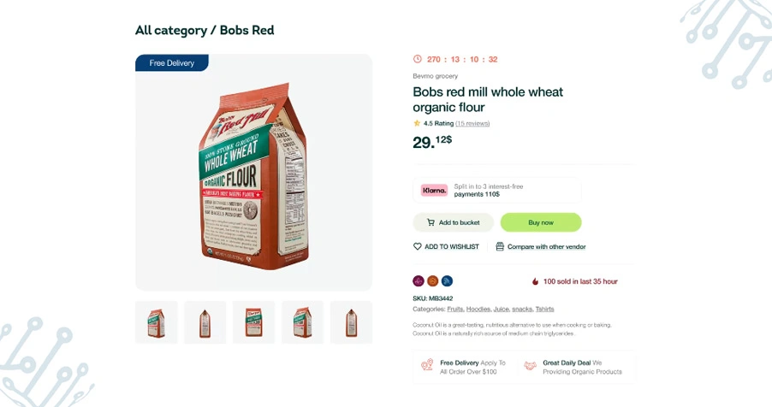
Task: Click the flame icon beside sold count
Action: (535, 281)
